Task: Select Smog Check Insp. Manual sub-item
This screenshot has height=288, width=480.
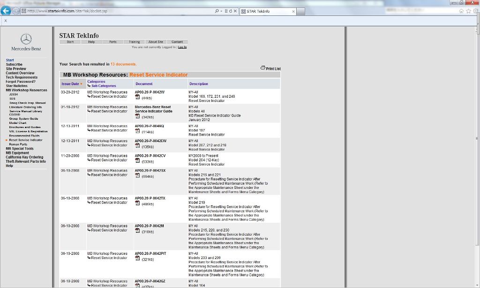Action: click(x=27, y=103)
